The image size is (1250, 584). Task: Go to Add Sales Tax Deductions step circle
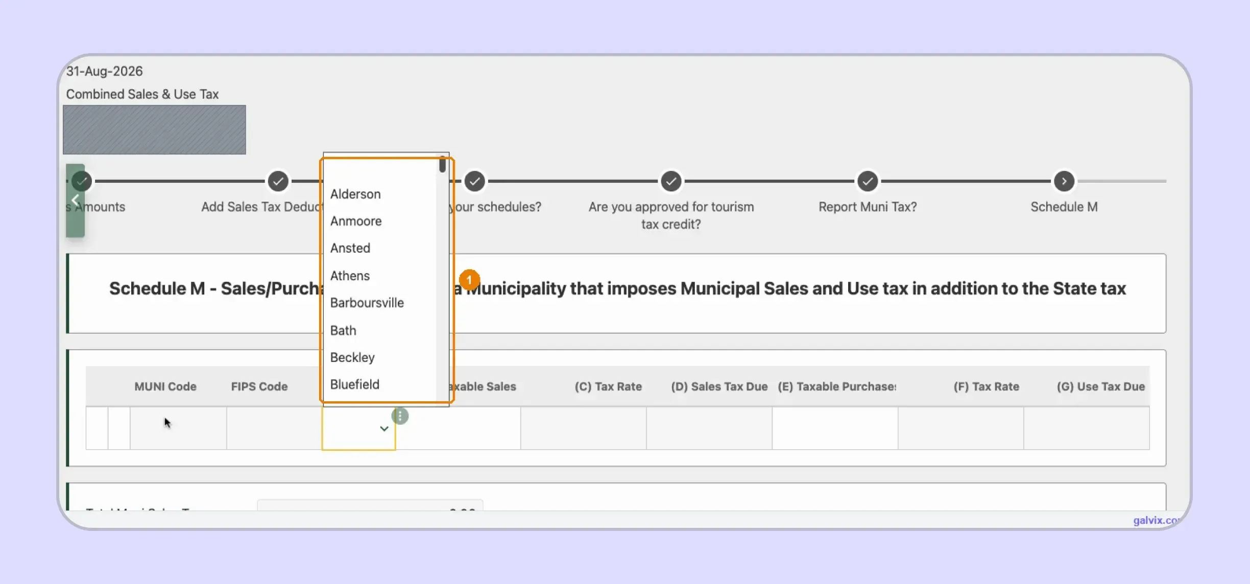278,181
